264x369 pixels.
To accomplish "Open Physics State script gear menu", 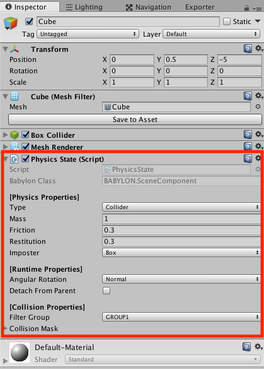I will pyautogui.click(x=258, y=158).
